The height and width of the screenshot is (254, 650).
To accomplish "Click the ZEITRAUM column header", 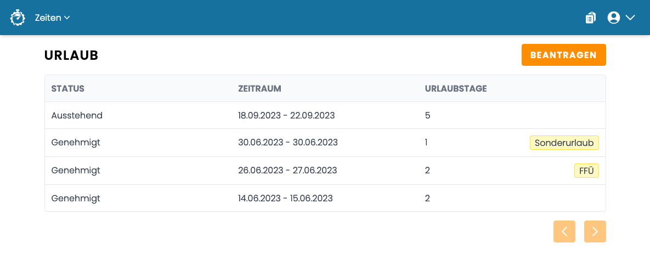I will [260, 88].
